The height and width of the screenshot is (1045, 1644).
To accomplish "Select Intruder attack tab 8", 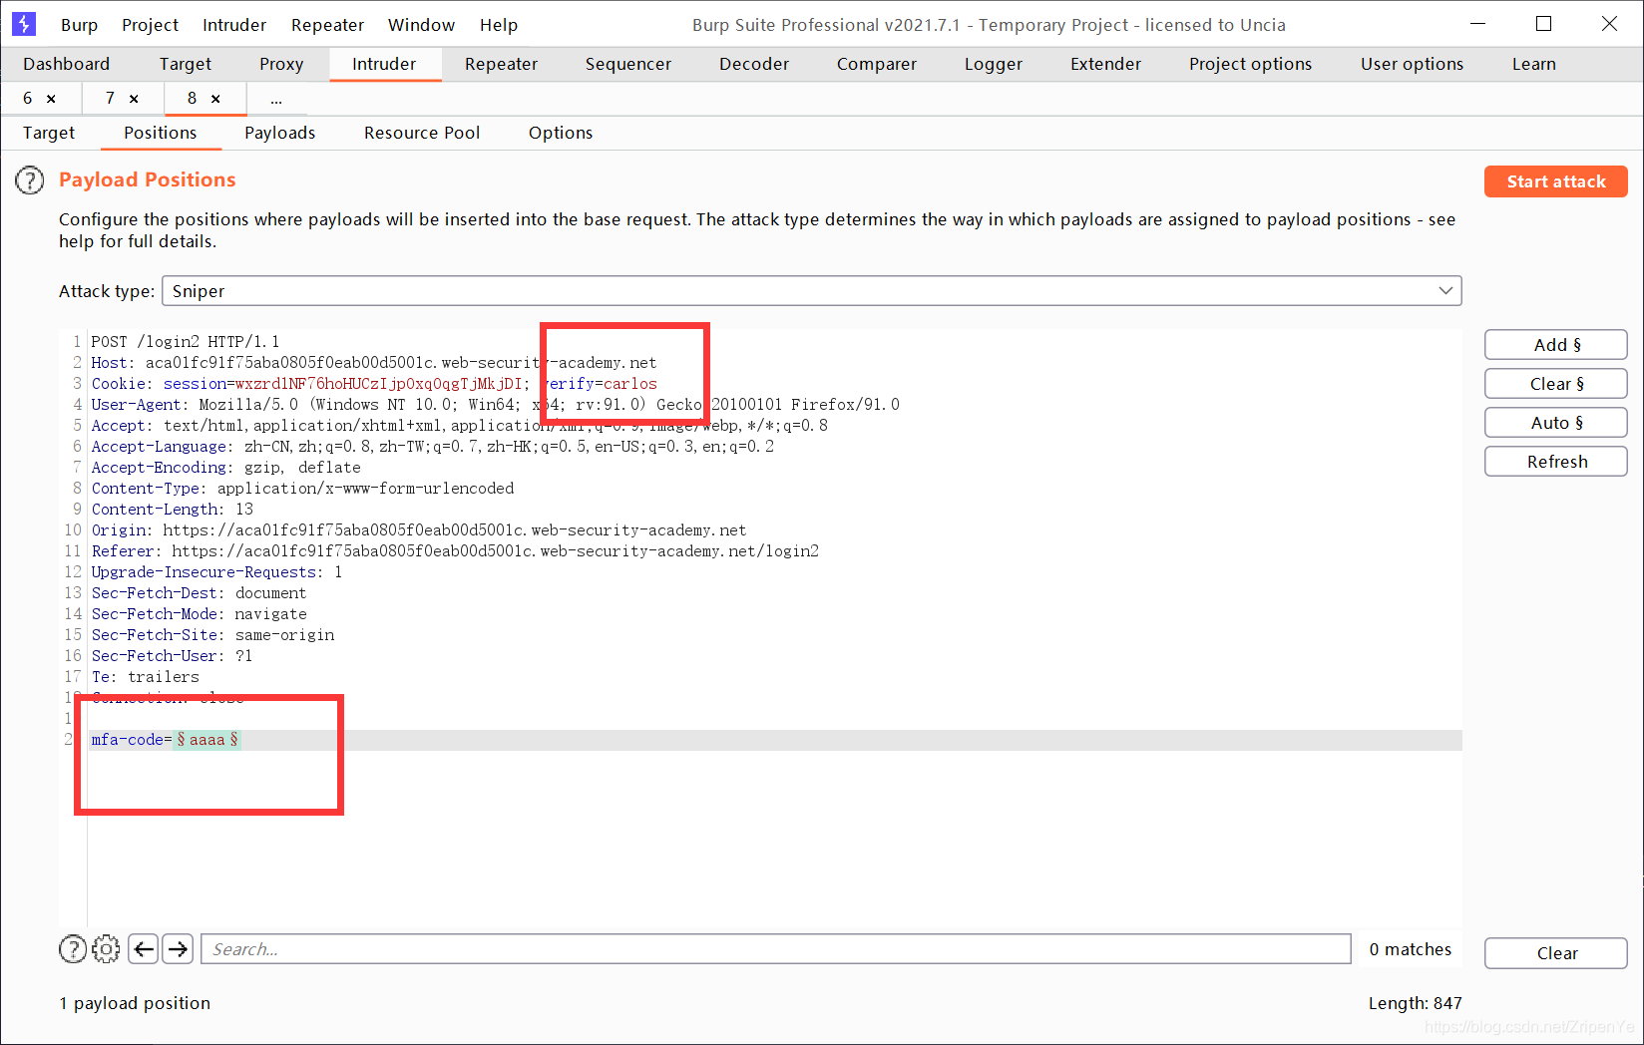I will point(192,99).
